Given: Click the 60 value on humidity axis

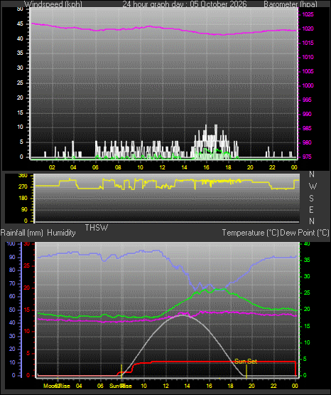Looking at the screenshot, I should (x=12, y=297).
